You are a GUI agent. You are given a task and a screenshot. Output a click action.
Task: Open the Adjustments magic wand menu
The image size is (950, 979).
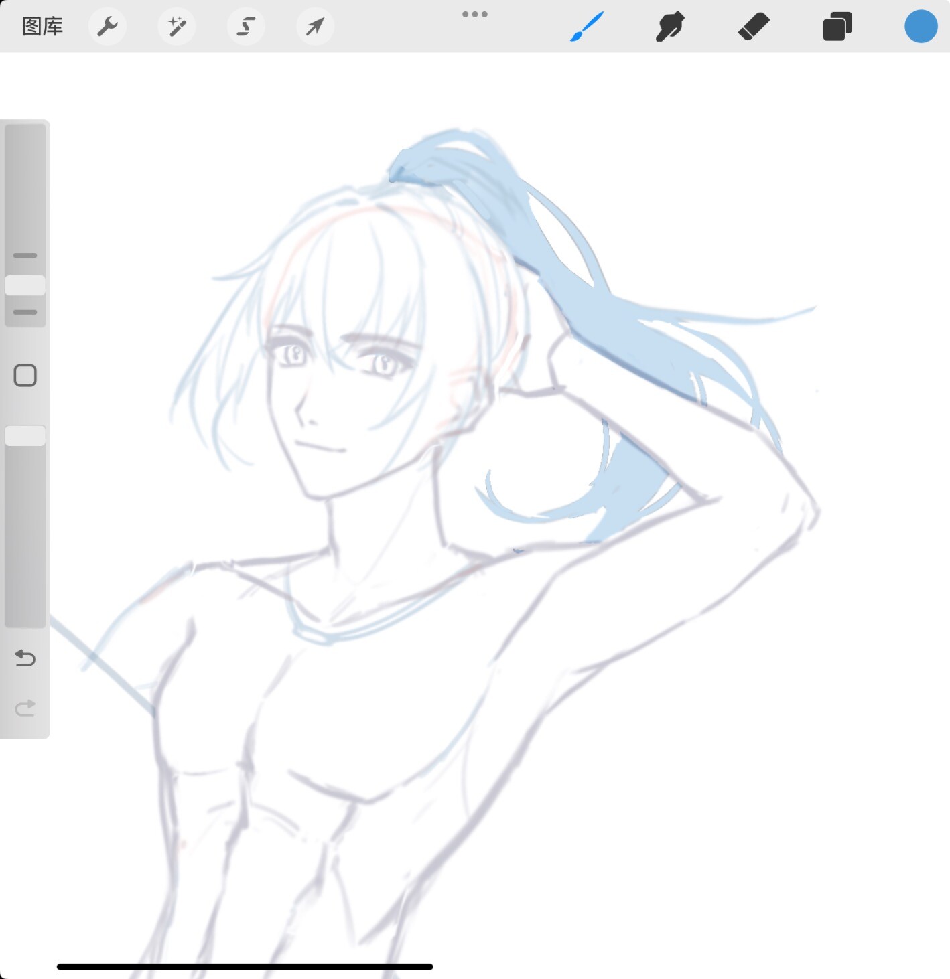coord(177,27)
